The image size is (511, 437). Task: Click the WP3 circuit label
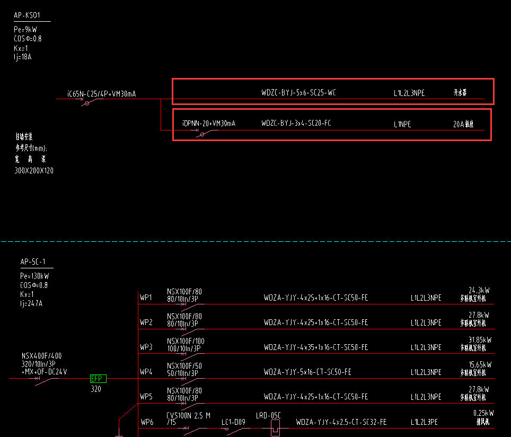(x=146, y=347)
